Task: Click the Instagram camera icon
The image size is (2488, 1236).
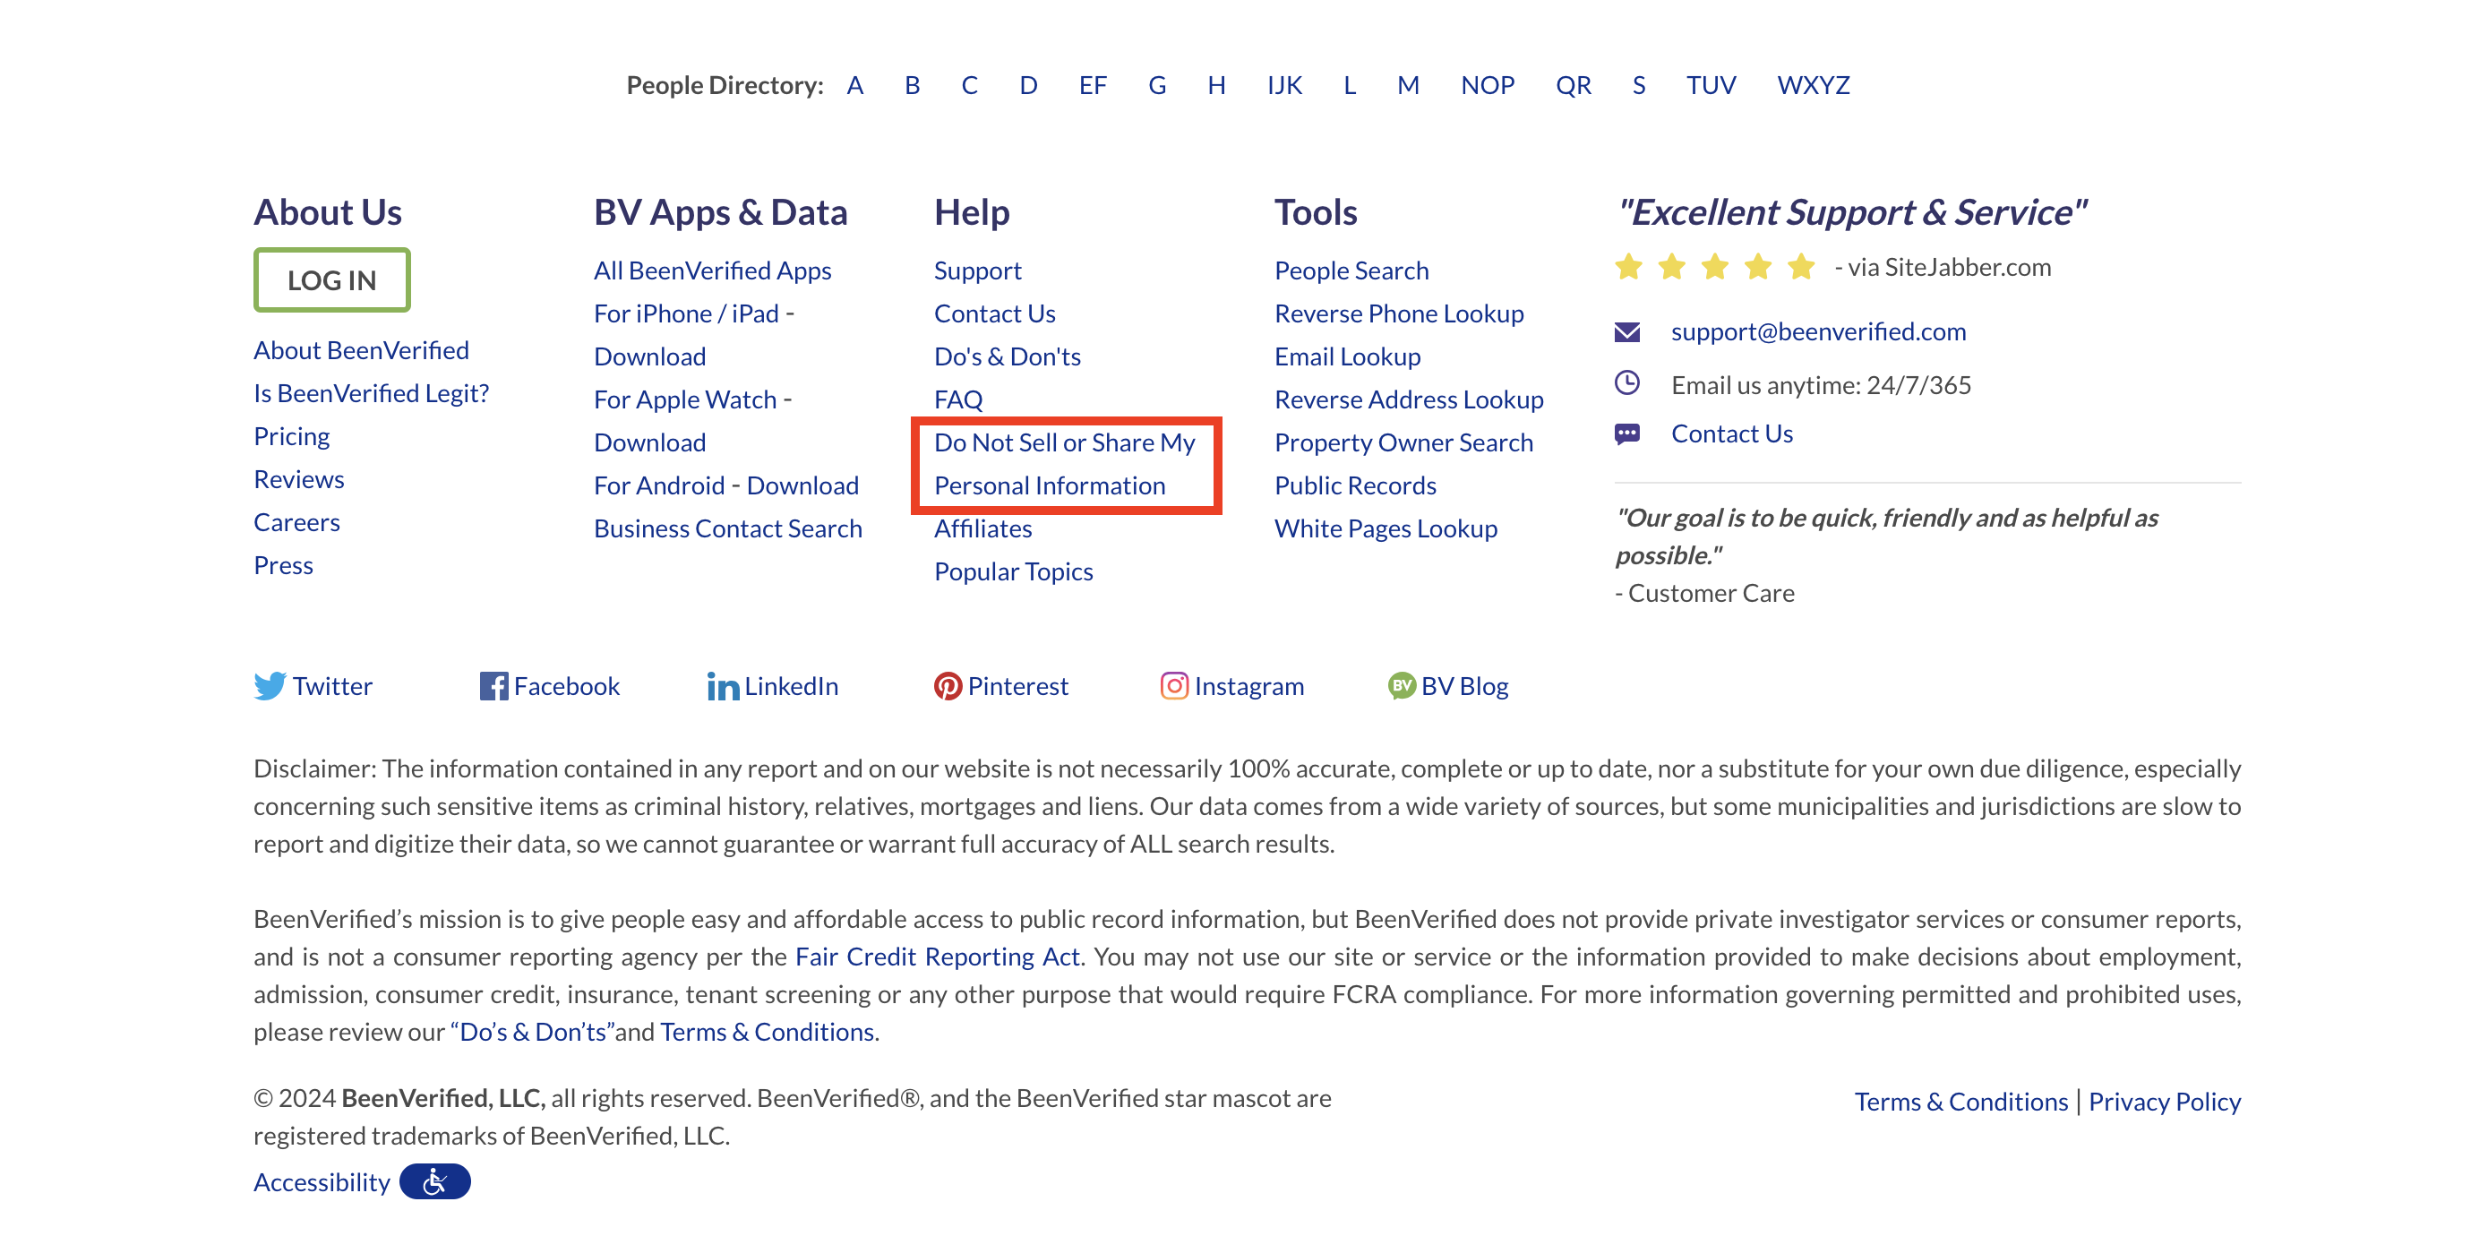Action: (x=1173, y=685)
